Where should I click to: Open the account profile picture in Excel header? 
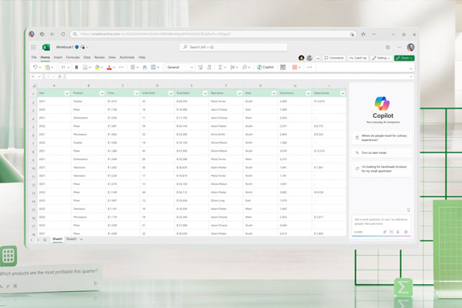coord(410,47)
